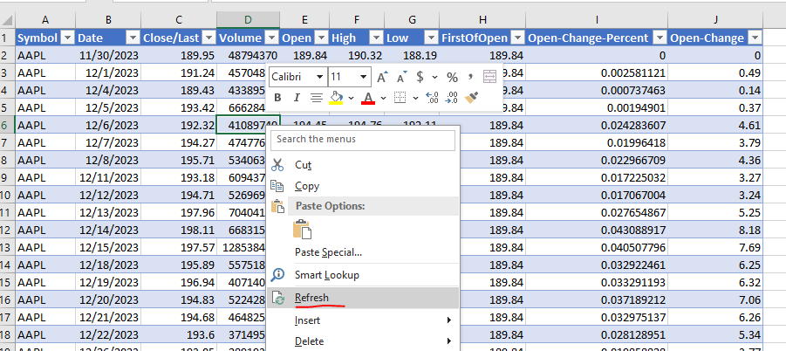Screen dimensions: 786x351
Task: Increase decimal places
Action: (x=432, y=98)
